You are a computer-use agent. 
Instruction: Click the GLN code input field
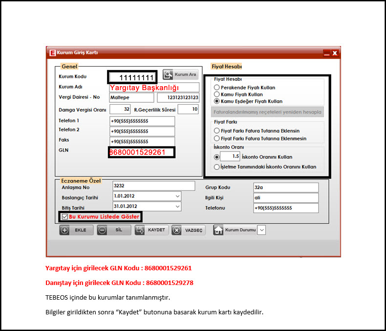click(x=142, y=152)
